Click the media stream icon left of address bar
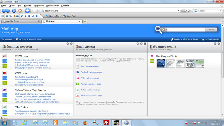The height and width of the screenshot is (126, 224). (32, 11)
